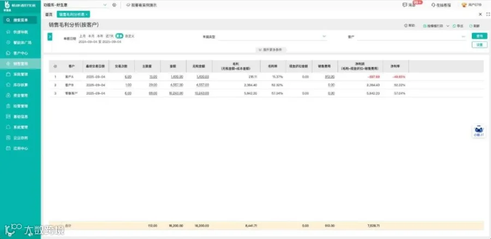Open the 用户0719 profile menu
The image size is (491, 239).
pyautogui.click(x=471, y=5)
